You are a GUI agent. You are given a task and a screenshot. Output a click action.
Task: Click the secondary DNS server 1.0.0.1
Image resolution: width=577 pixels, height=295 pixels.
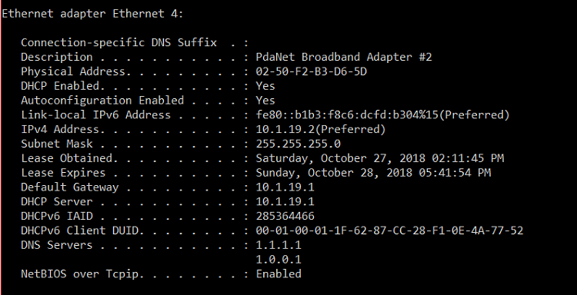point(278,260)
